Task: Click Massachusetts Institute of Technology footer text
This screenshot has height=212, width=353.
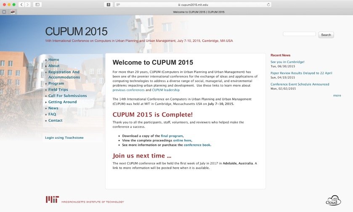Action: [93, 202]
